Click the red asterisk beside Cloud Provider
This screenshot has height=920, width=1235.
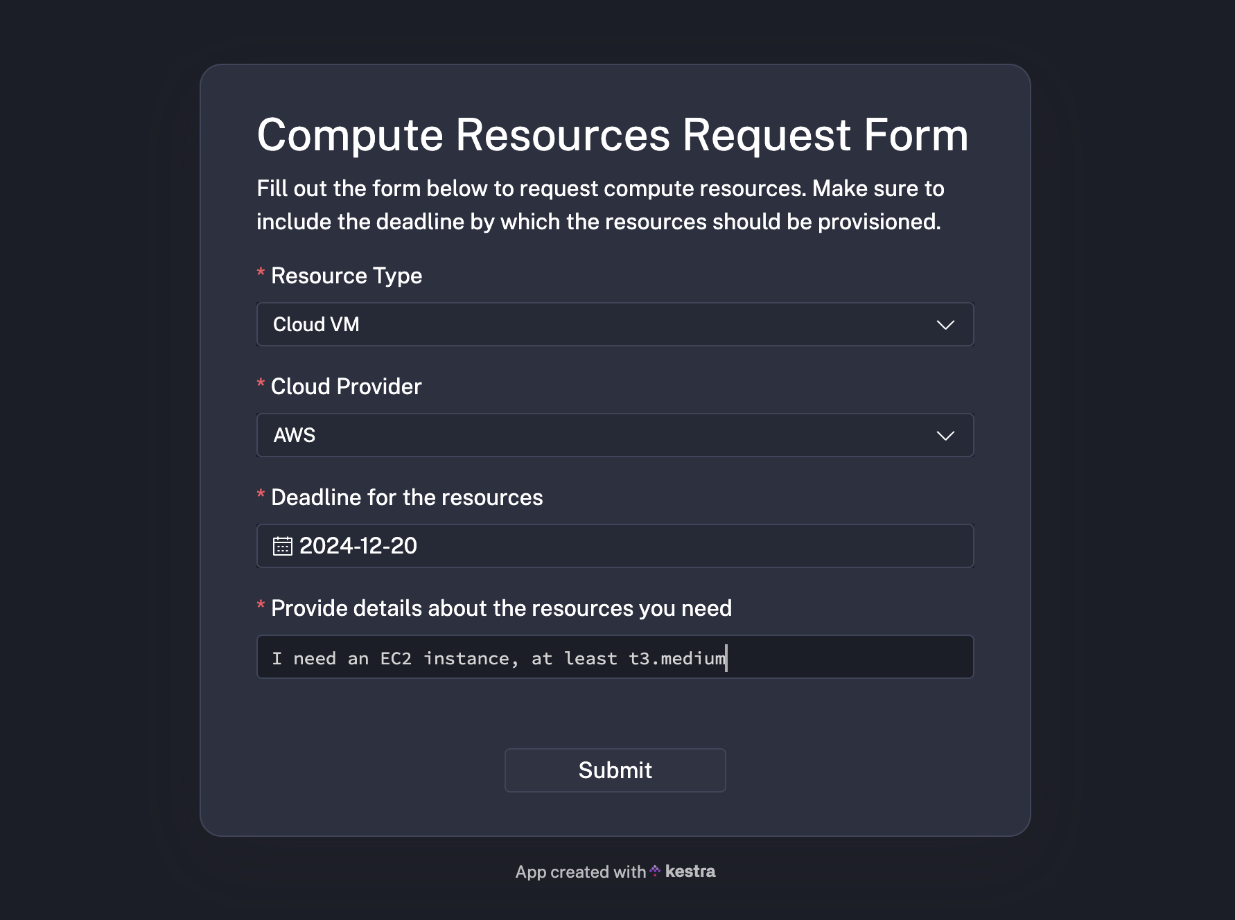[x=261, y=384]
